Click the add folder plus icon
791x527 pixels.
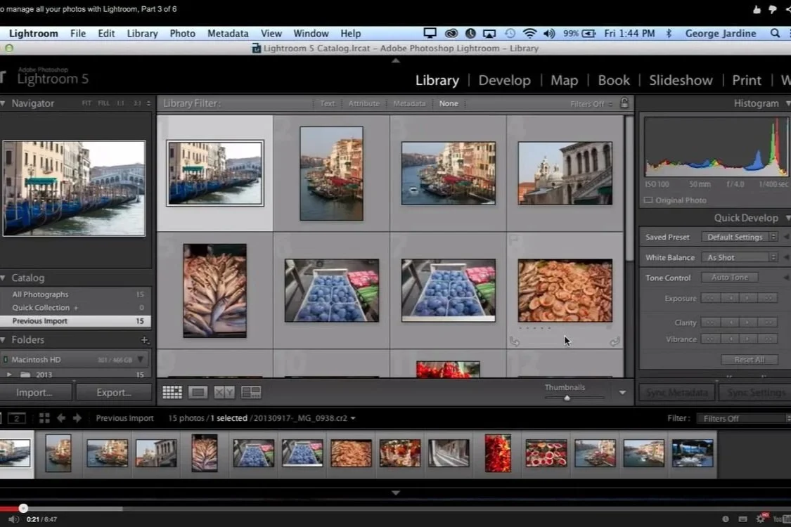[145, 340]
